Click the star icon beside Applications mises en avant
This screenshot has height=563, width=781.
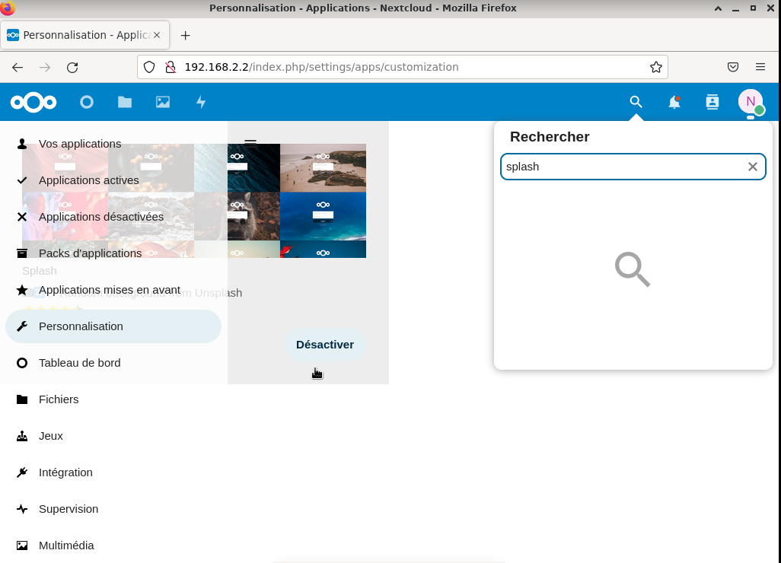(22, 290)
